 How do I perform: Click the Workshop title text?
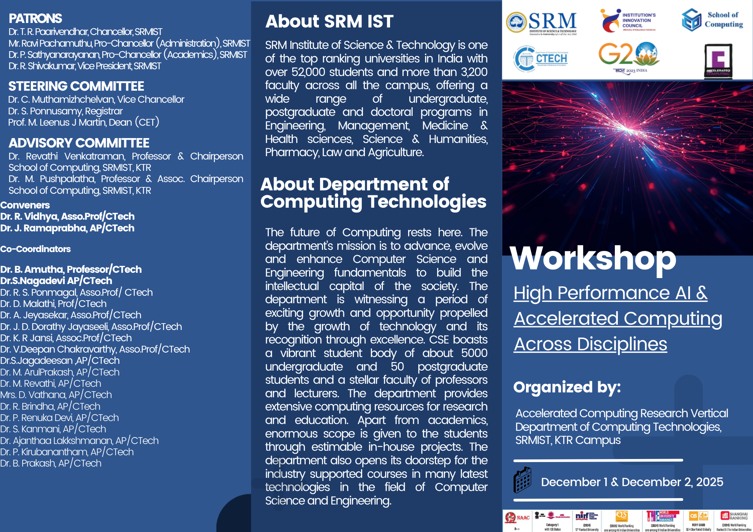[593, 258]
